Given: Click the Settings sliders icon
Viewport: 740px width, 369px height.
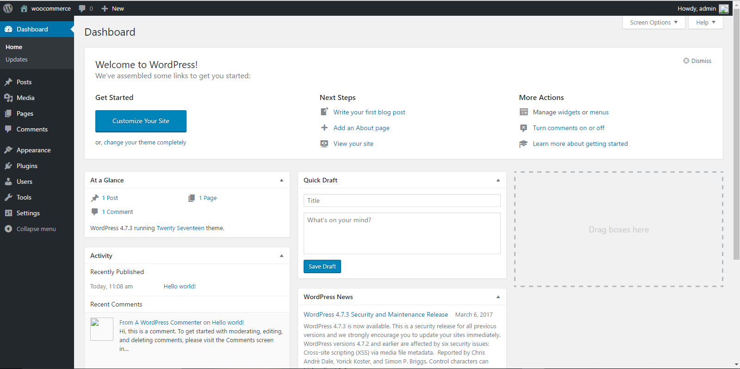Looking at the screenshot, I should 8,213.
